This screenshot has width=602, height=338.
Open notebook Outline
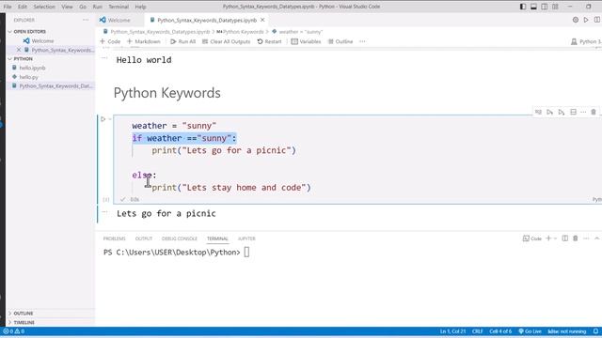[x=341, y=41]
